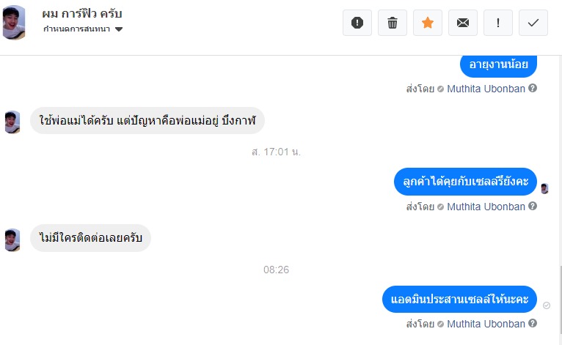Viewport: 562px width, 345px height.
Task: Click help icon beside first Muthita Ubonban
Action: tap(533, 88)
